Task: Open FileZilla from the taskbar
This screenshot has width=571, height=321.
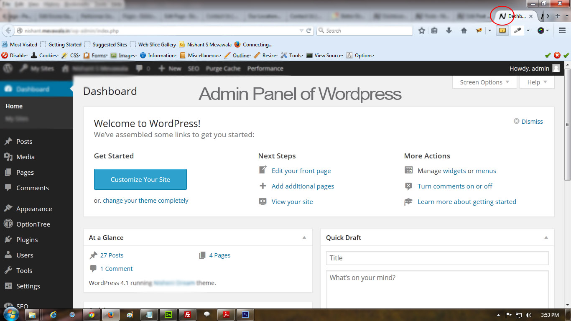Action: (x=187, y=315)
